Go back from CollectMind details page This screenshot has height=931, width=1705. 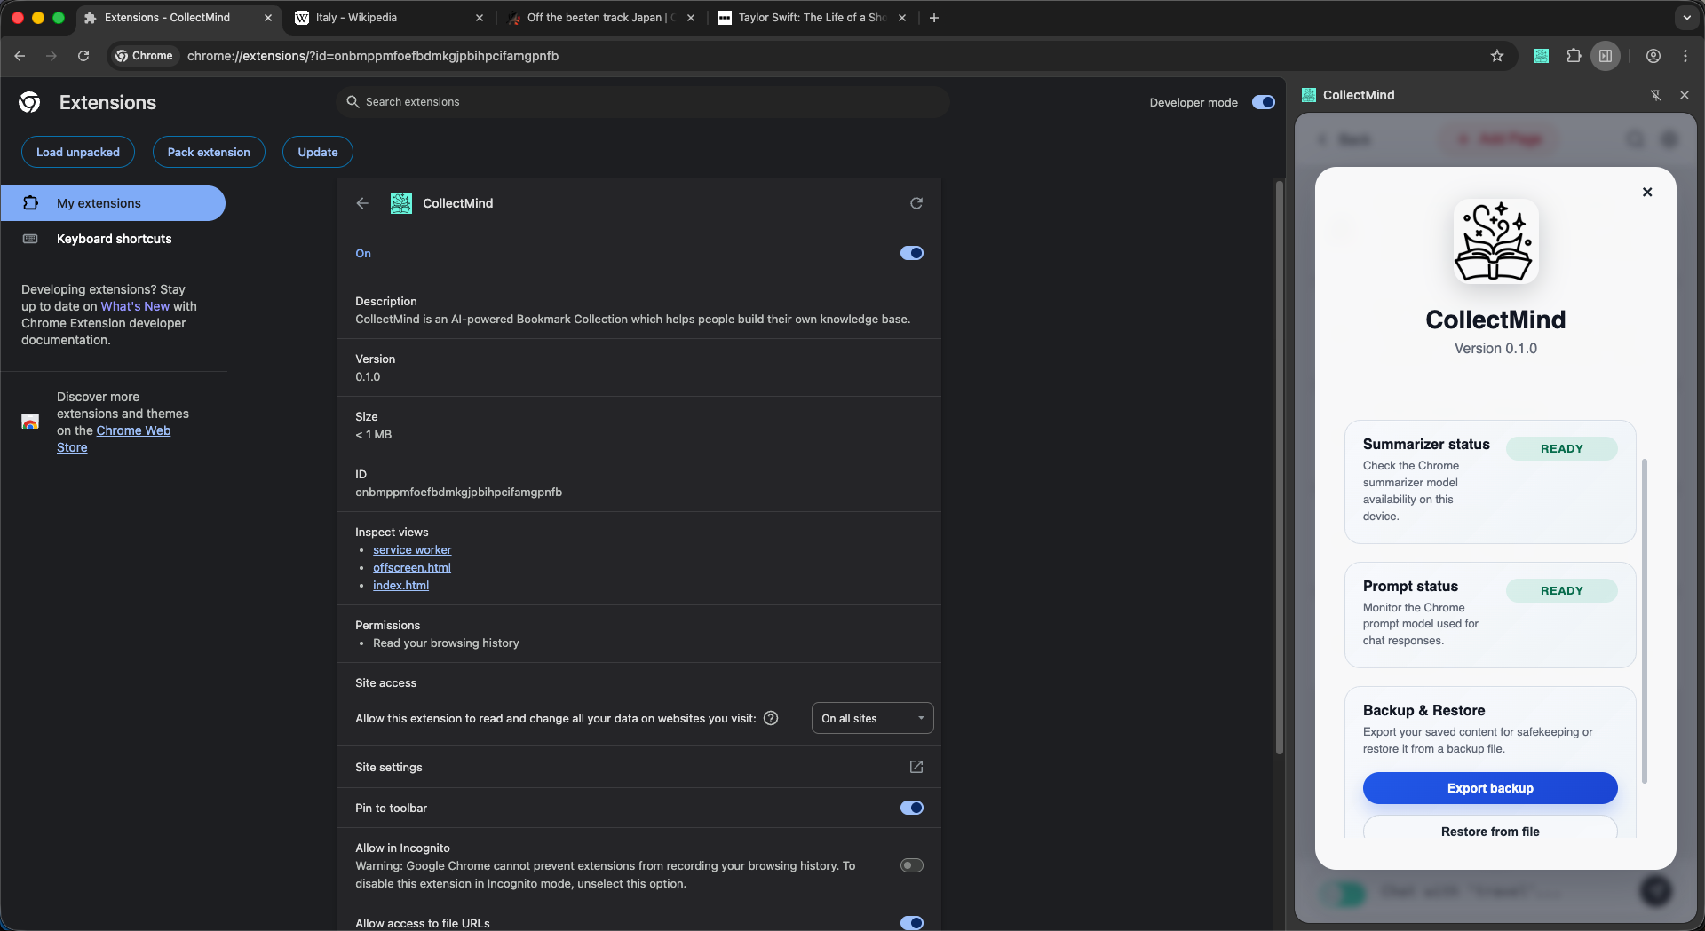pyautogui.click(x=362, y=203)
